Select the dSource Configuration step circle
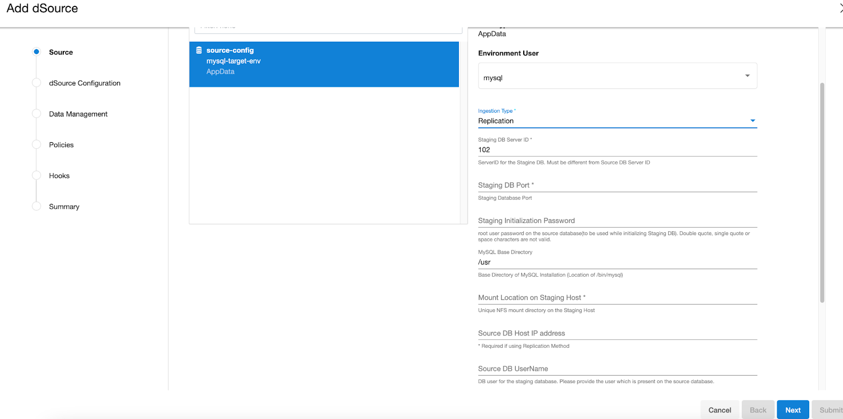Screen dimensions: 843x419 (36, 83)
